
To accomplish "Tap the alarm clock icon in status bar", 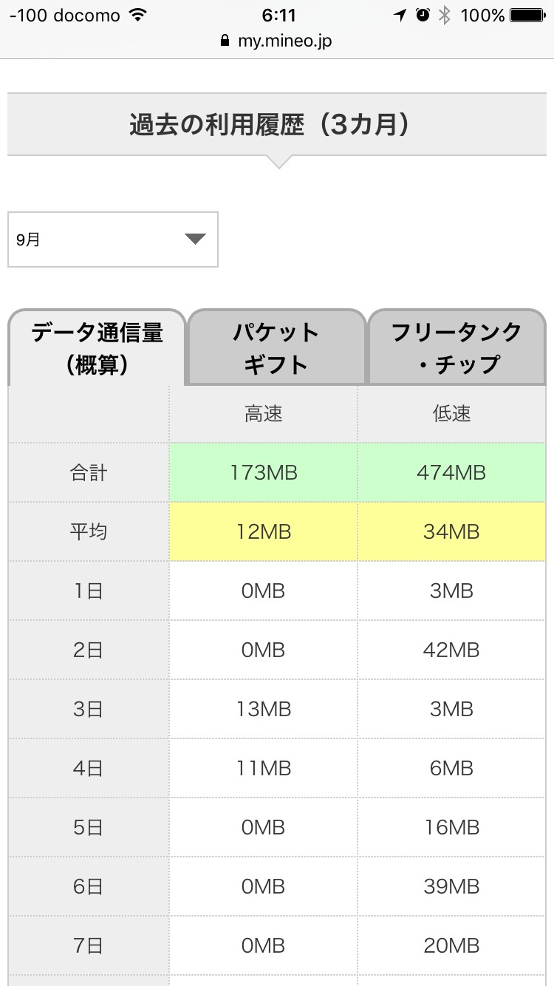I will click(423, 16).
